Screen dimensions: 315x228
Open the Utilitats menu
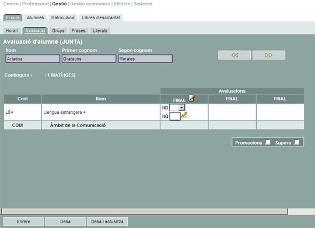click(122, 3)
